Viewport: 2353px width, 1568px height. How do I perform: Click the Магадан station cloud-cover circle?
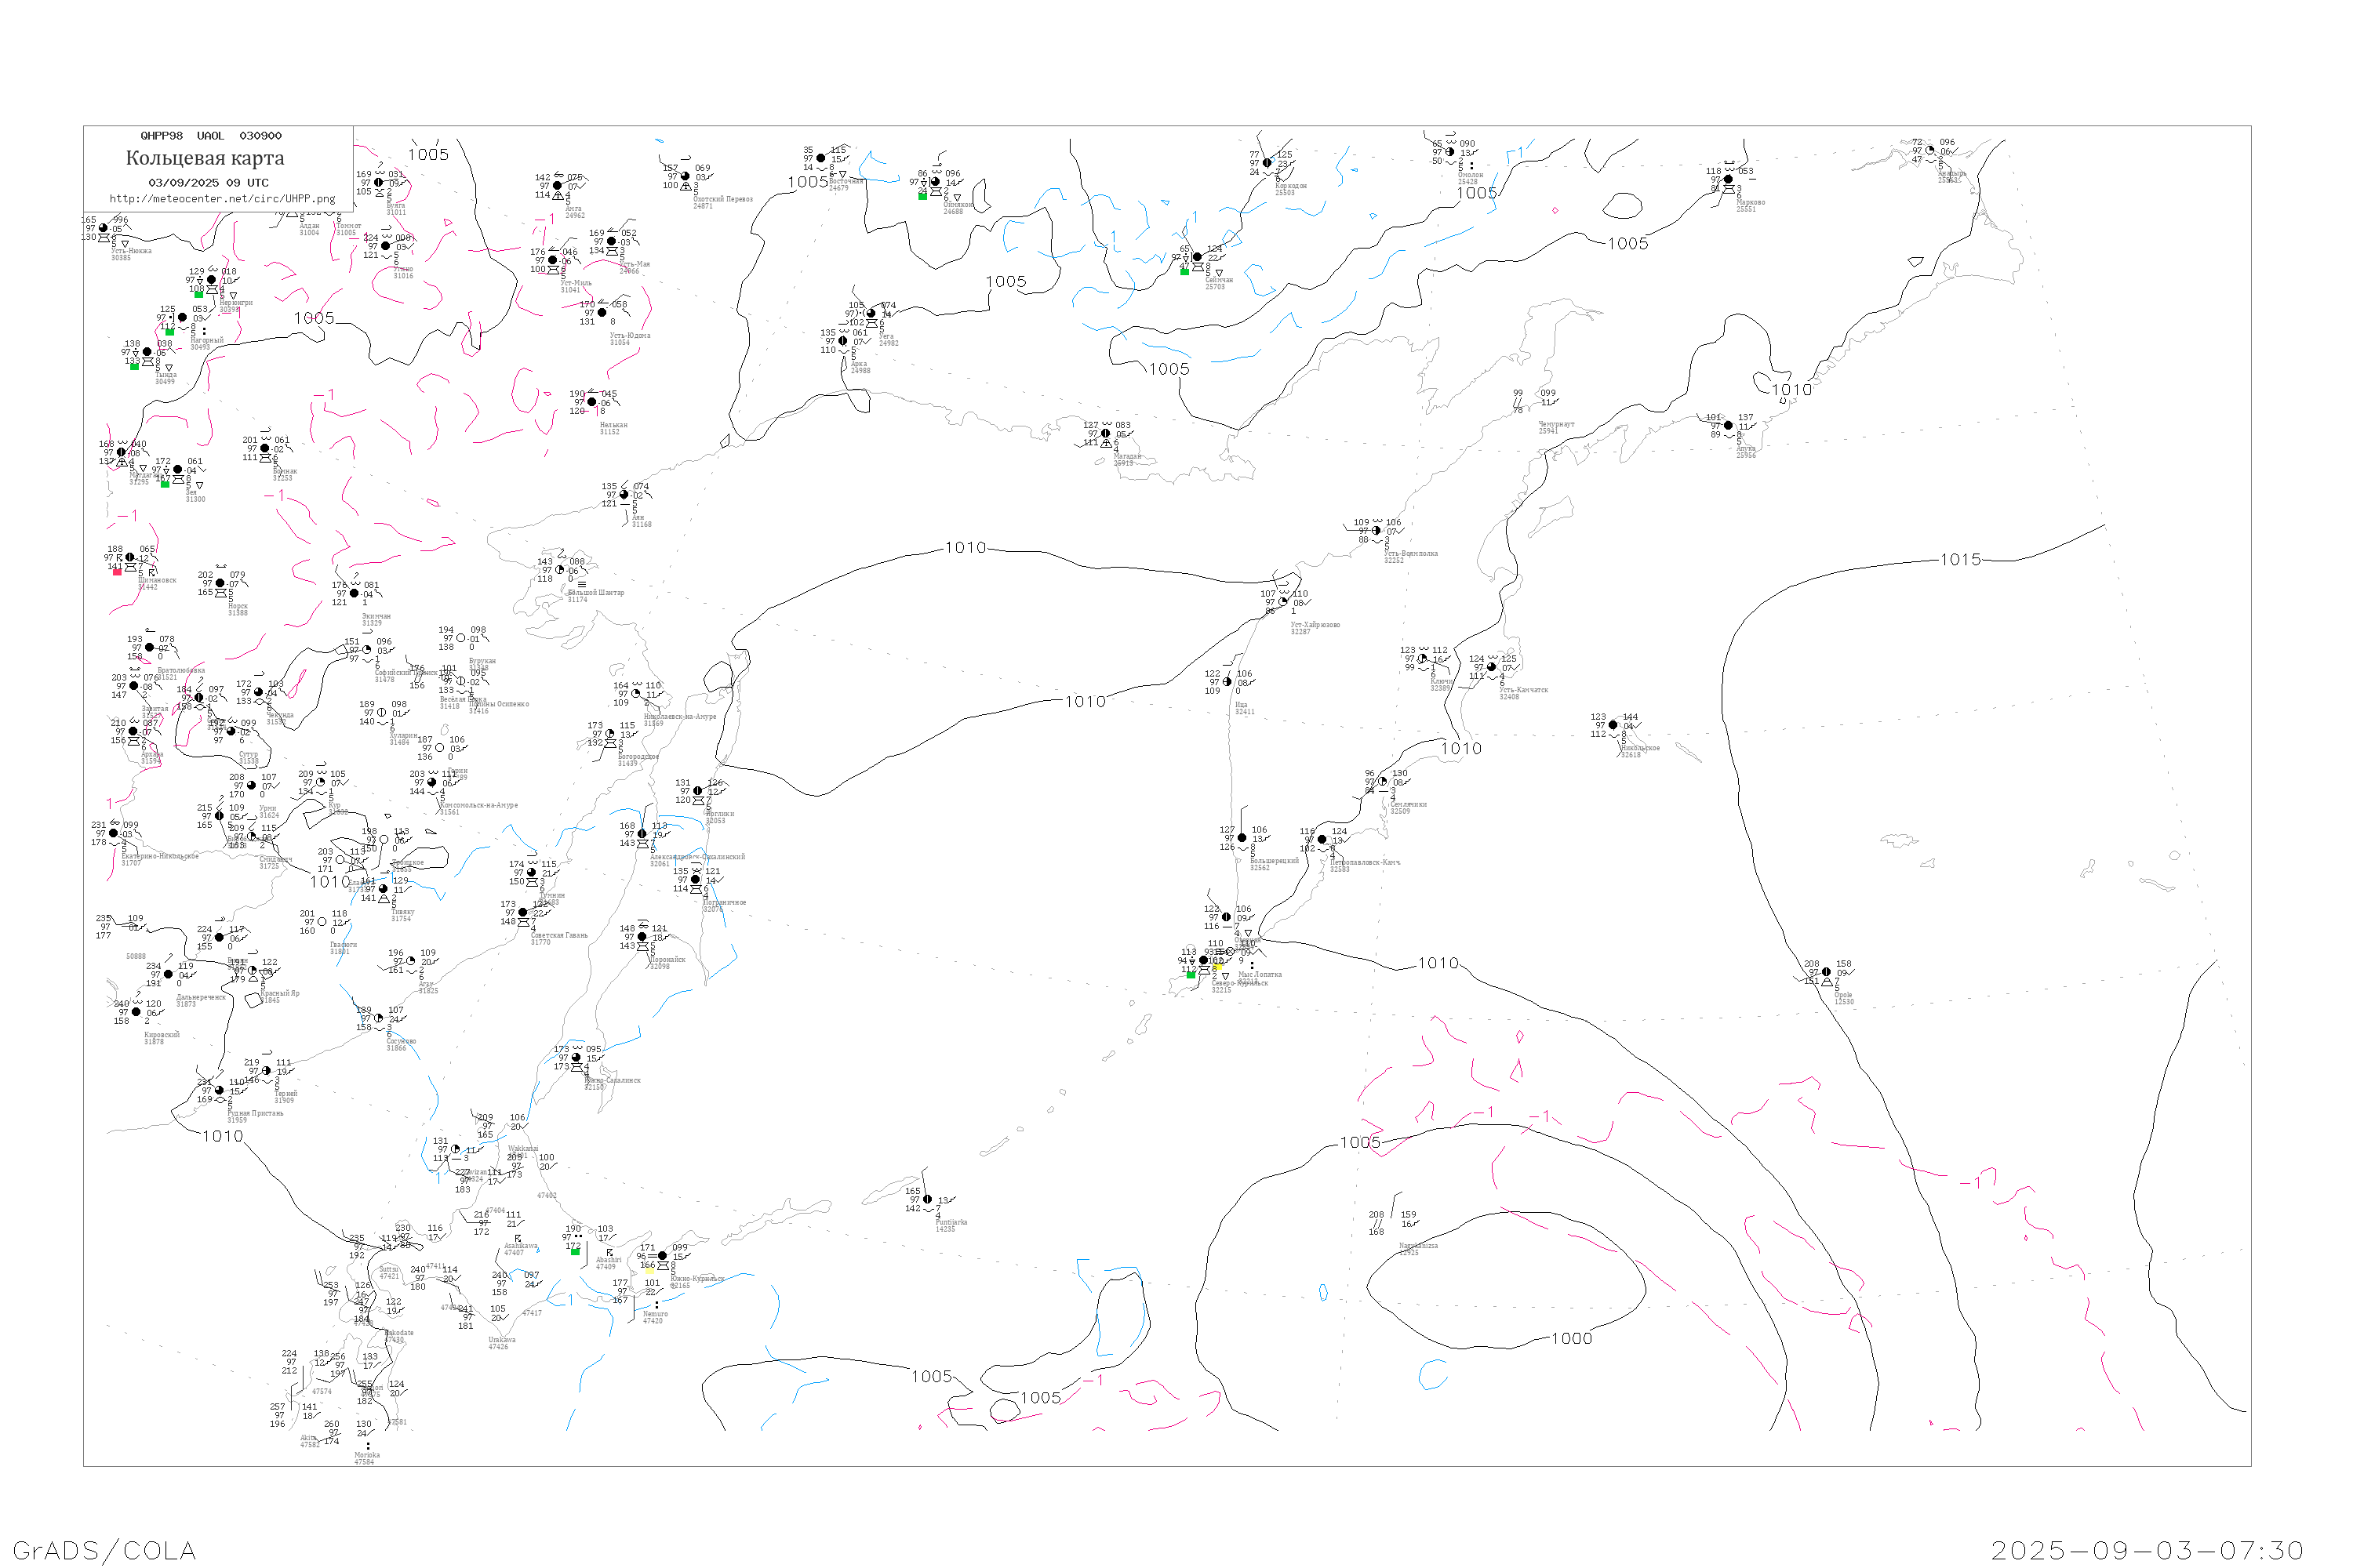(1105, 434)
